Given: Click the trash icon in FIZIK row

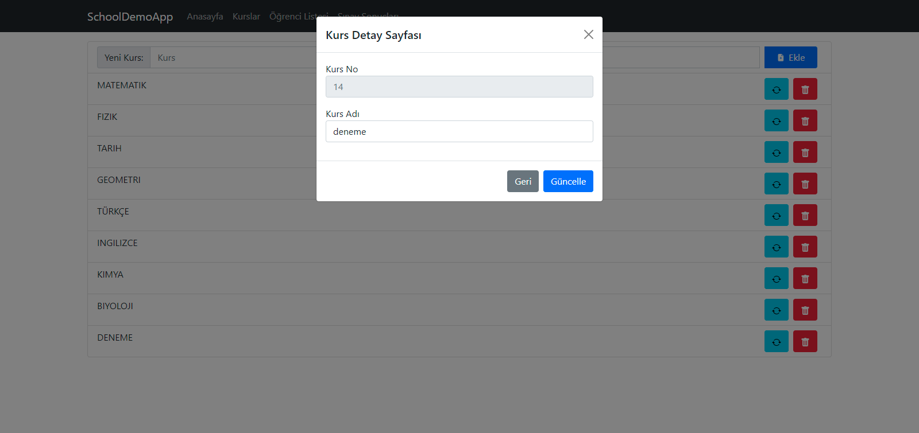Looking at the screenshot, I should coord(805,120).
